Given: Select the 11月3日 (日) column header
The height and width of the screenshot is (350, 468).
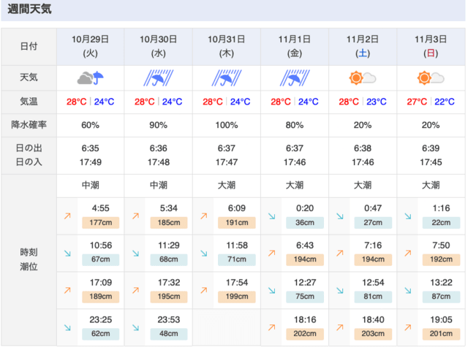Looking at the screenshot, I should (431, 47).
